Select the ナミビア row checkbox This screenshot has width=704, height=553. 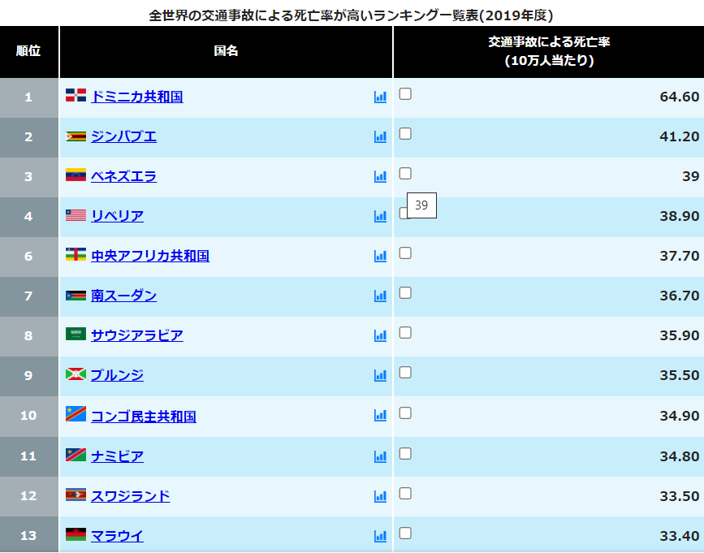point(405,452)
